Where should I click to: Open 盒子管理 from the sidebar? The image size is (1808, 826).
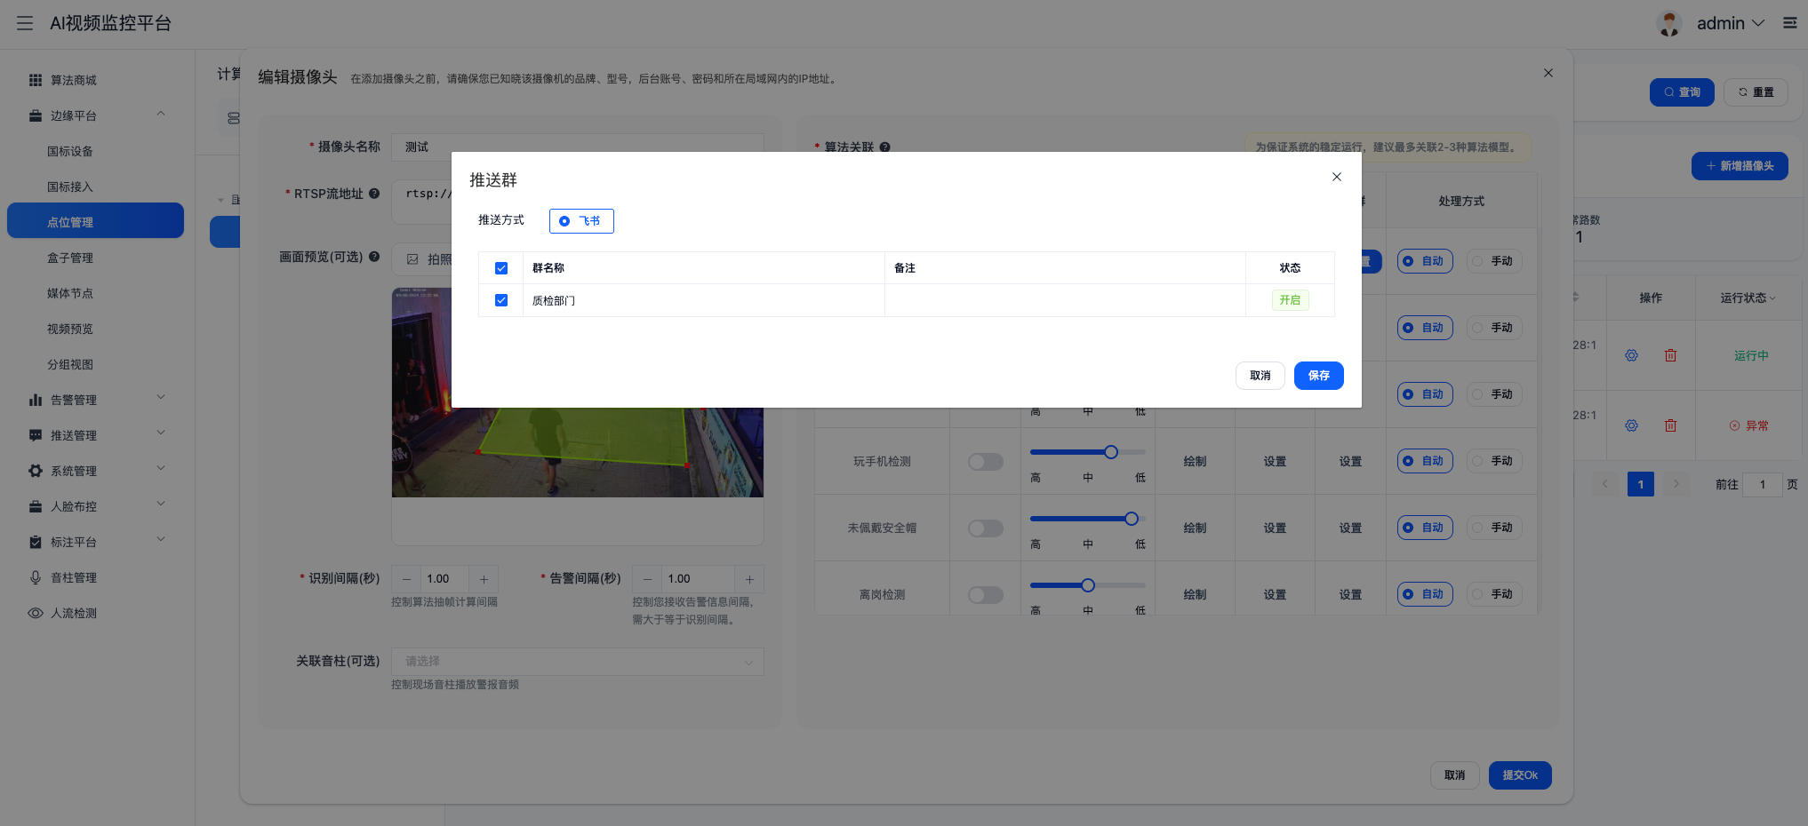coord(71,257)
